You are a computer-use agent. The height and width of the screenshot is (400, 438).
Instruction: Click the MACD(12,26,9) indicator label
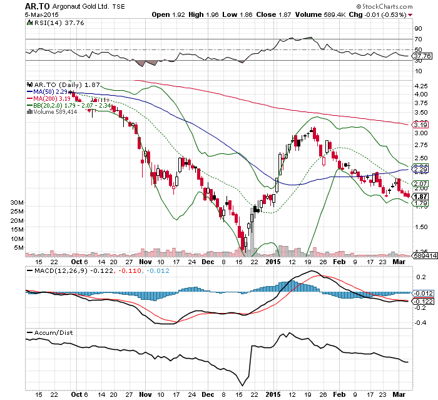coord(61,270)
